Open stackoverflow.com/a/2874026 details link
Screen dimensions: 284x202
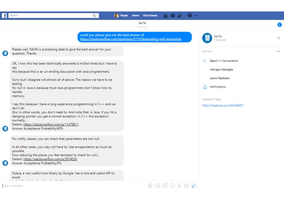coord(50,159)
